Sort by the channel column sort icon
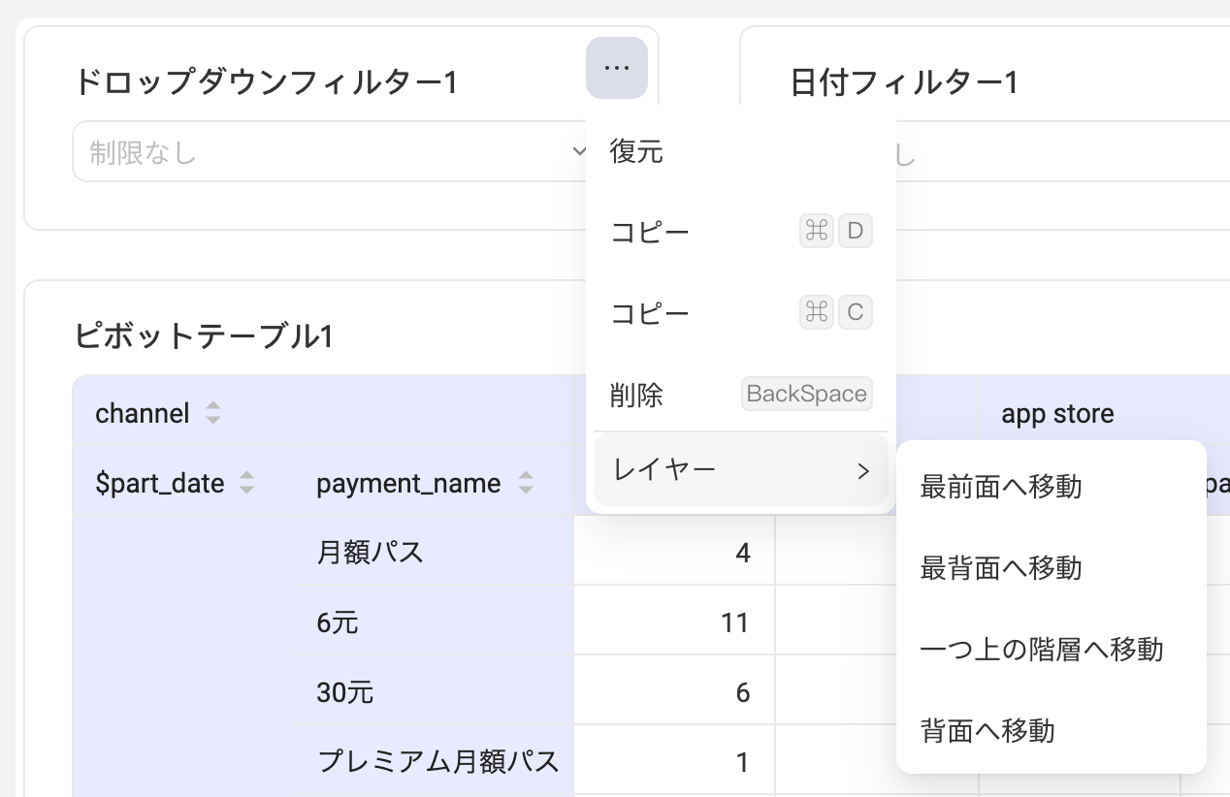The image size is (1230, 797). [213, 414]
